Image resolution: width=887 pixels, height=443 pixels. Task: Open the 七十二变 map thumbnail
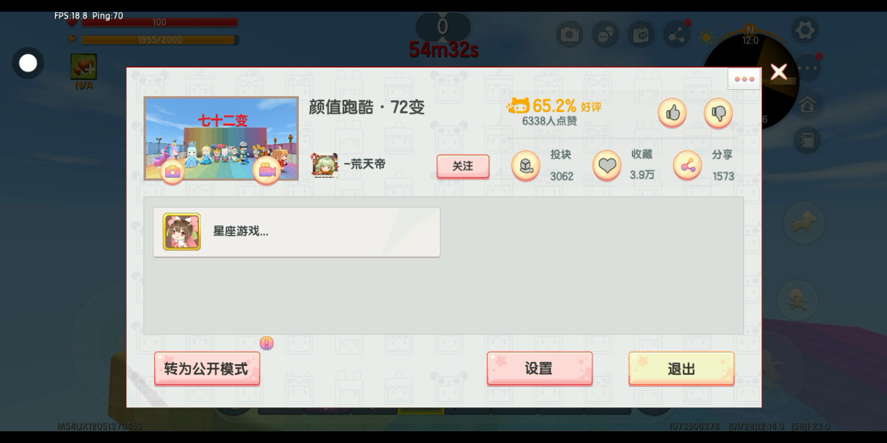click(221, 138)
